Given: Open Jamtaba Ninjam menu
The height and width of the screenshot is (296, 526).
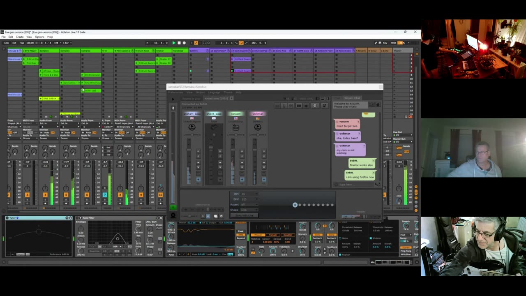Looking at the screenshot, I should click(200, 92).
